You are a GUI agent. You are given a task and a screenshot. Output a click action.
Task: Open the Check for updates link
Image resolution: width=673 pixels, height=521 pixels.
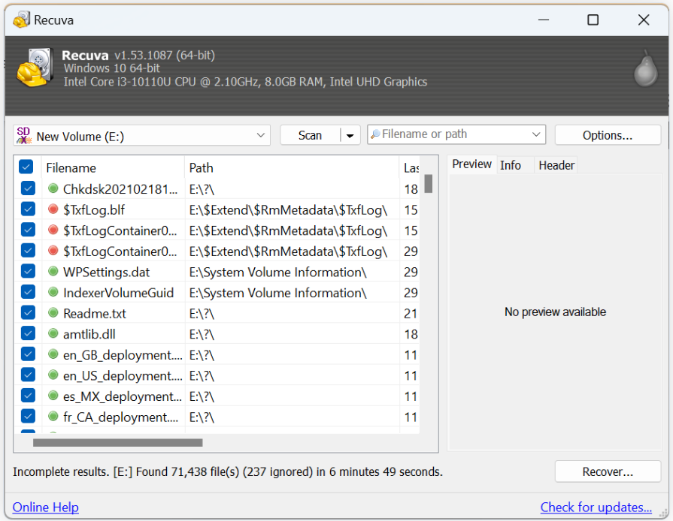[596, 507]
